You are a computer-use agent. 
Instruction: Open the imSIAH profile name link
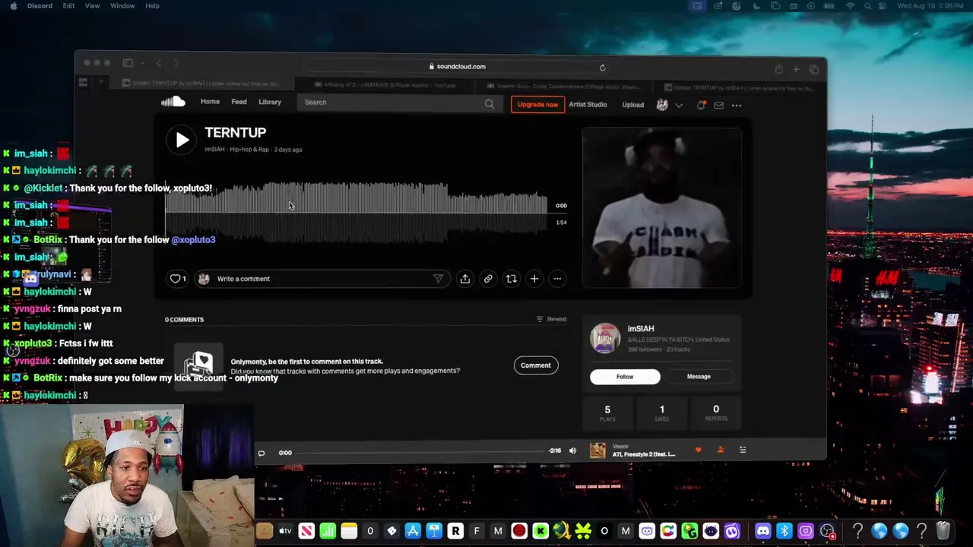641,329
